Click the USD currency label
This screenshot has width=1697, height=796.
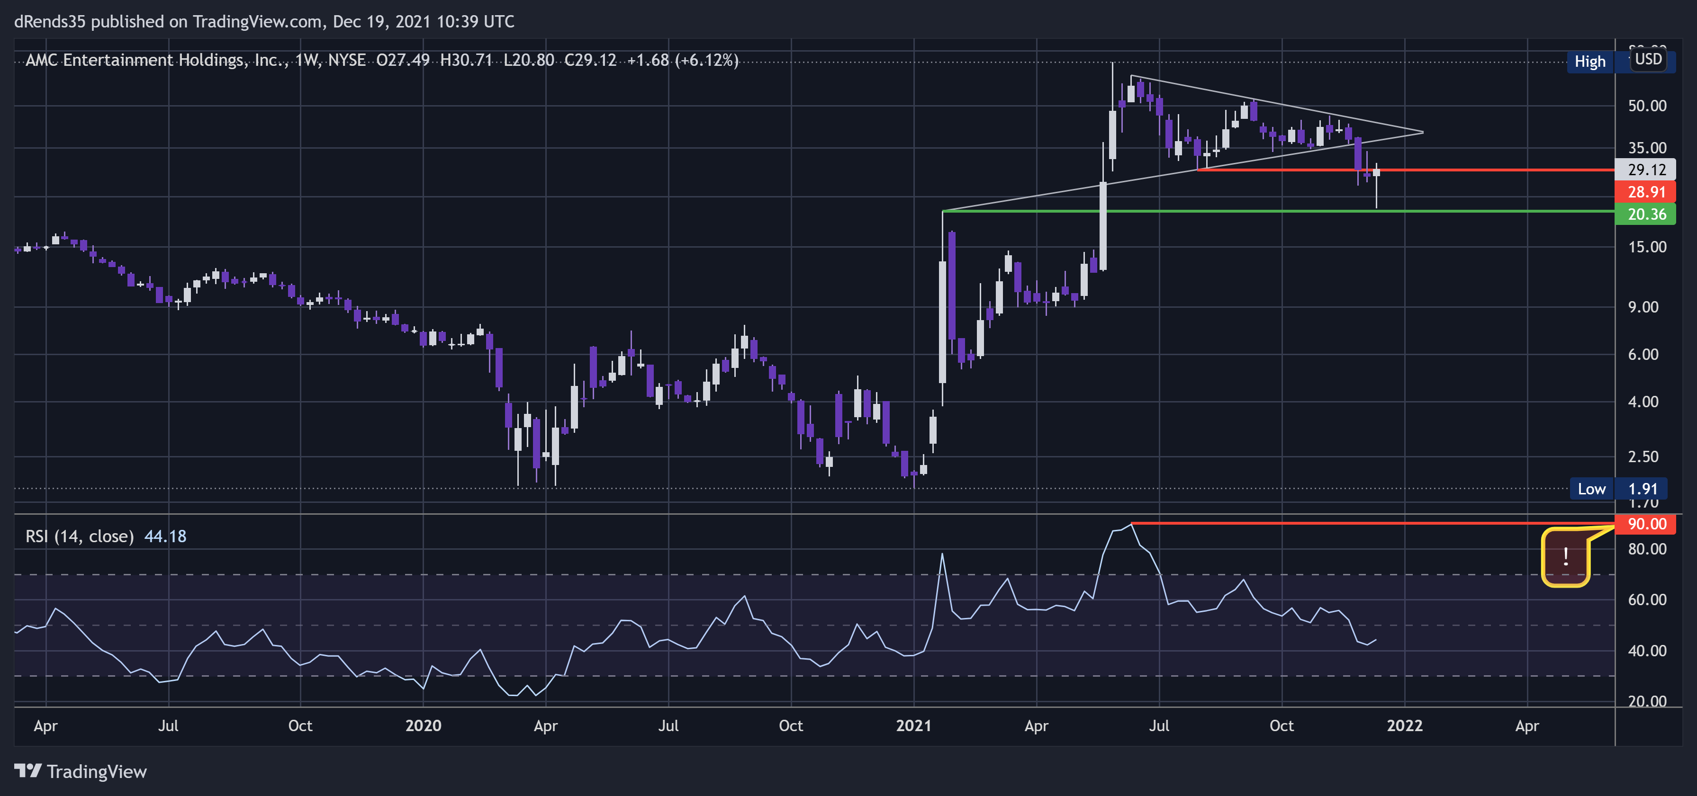coord(1648,59)
